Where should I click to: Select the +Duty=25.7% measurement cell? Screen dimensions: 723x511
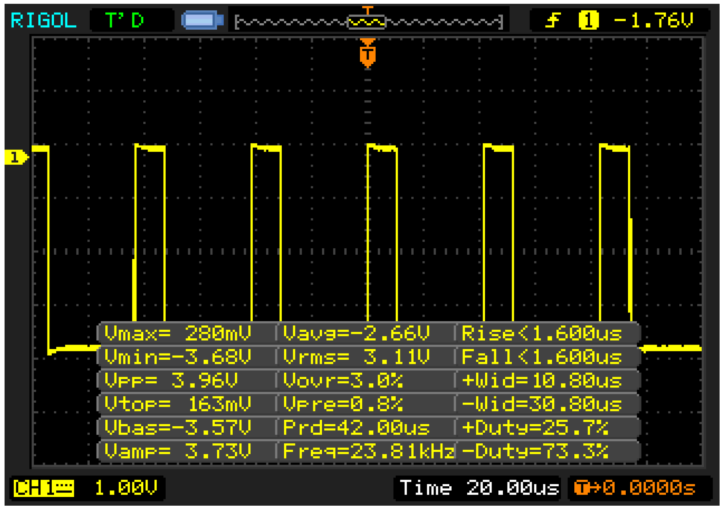[x=535, y=428]
